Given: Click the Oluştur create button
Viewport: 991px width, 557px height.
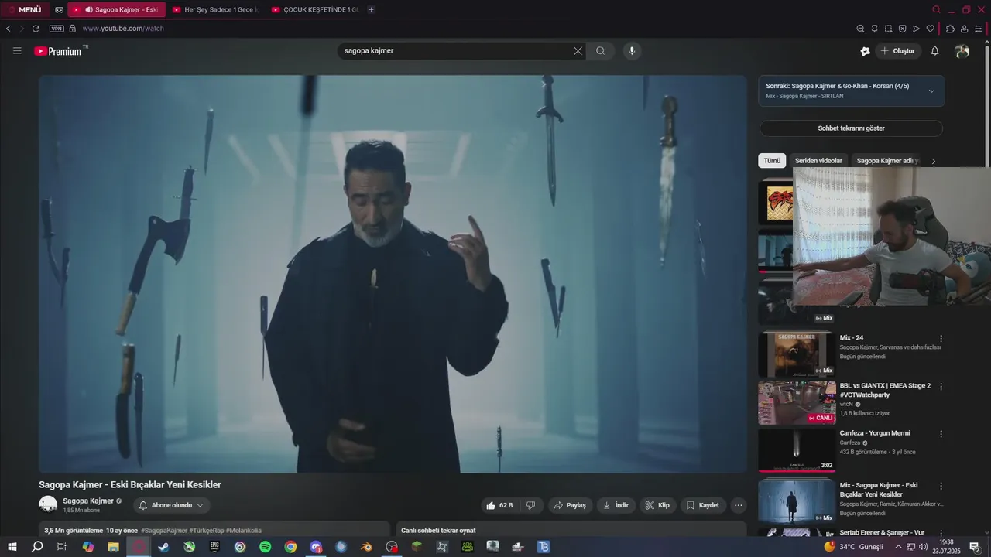Looking at the screenshot, I should 898,51.
